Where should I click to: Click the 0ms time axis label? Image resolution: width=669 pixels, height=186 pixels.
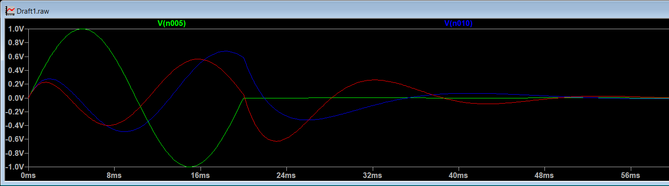point(28,175)
